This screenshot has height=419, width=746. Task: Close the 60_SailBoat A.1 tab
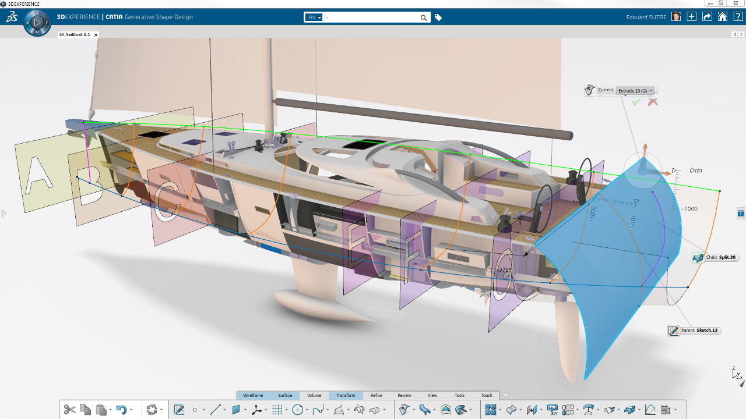tap(96, 35)
